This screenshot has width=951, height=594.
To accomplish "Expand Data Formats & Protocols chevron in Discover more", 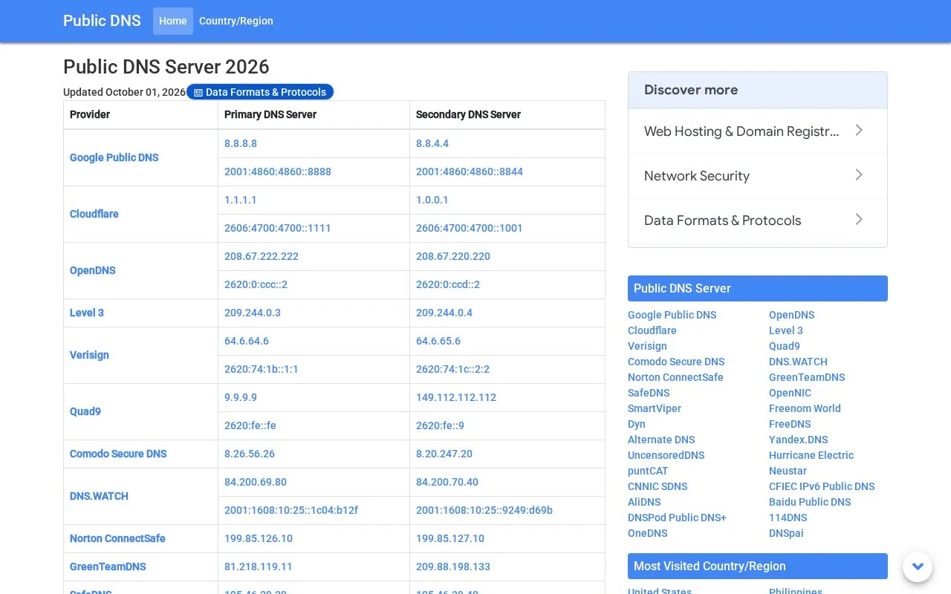I will (859, 220).
